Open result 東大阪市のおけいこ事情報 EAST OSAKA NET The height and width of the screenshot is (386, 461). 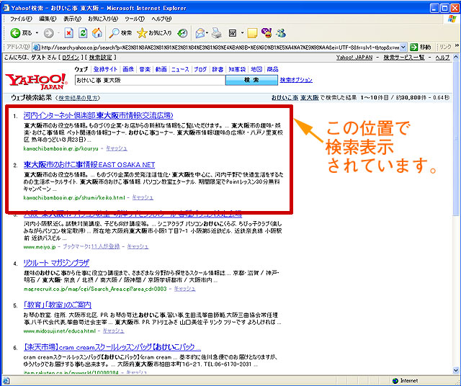point(89,165)
